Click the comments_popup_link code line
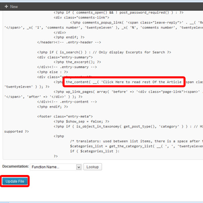The width and height of the screenshot is (203, 203). [x=136, y=23]
